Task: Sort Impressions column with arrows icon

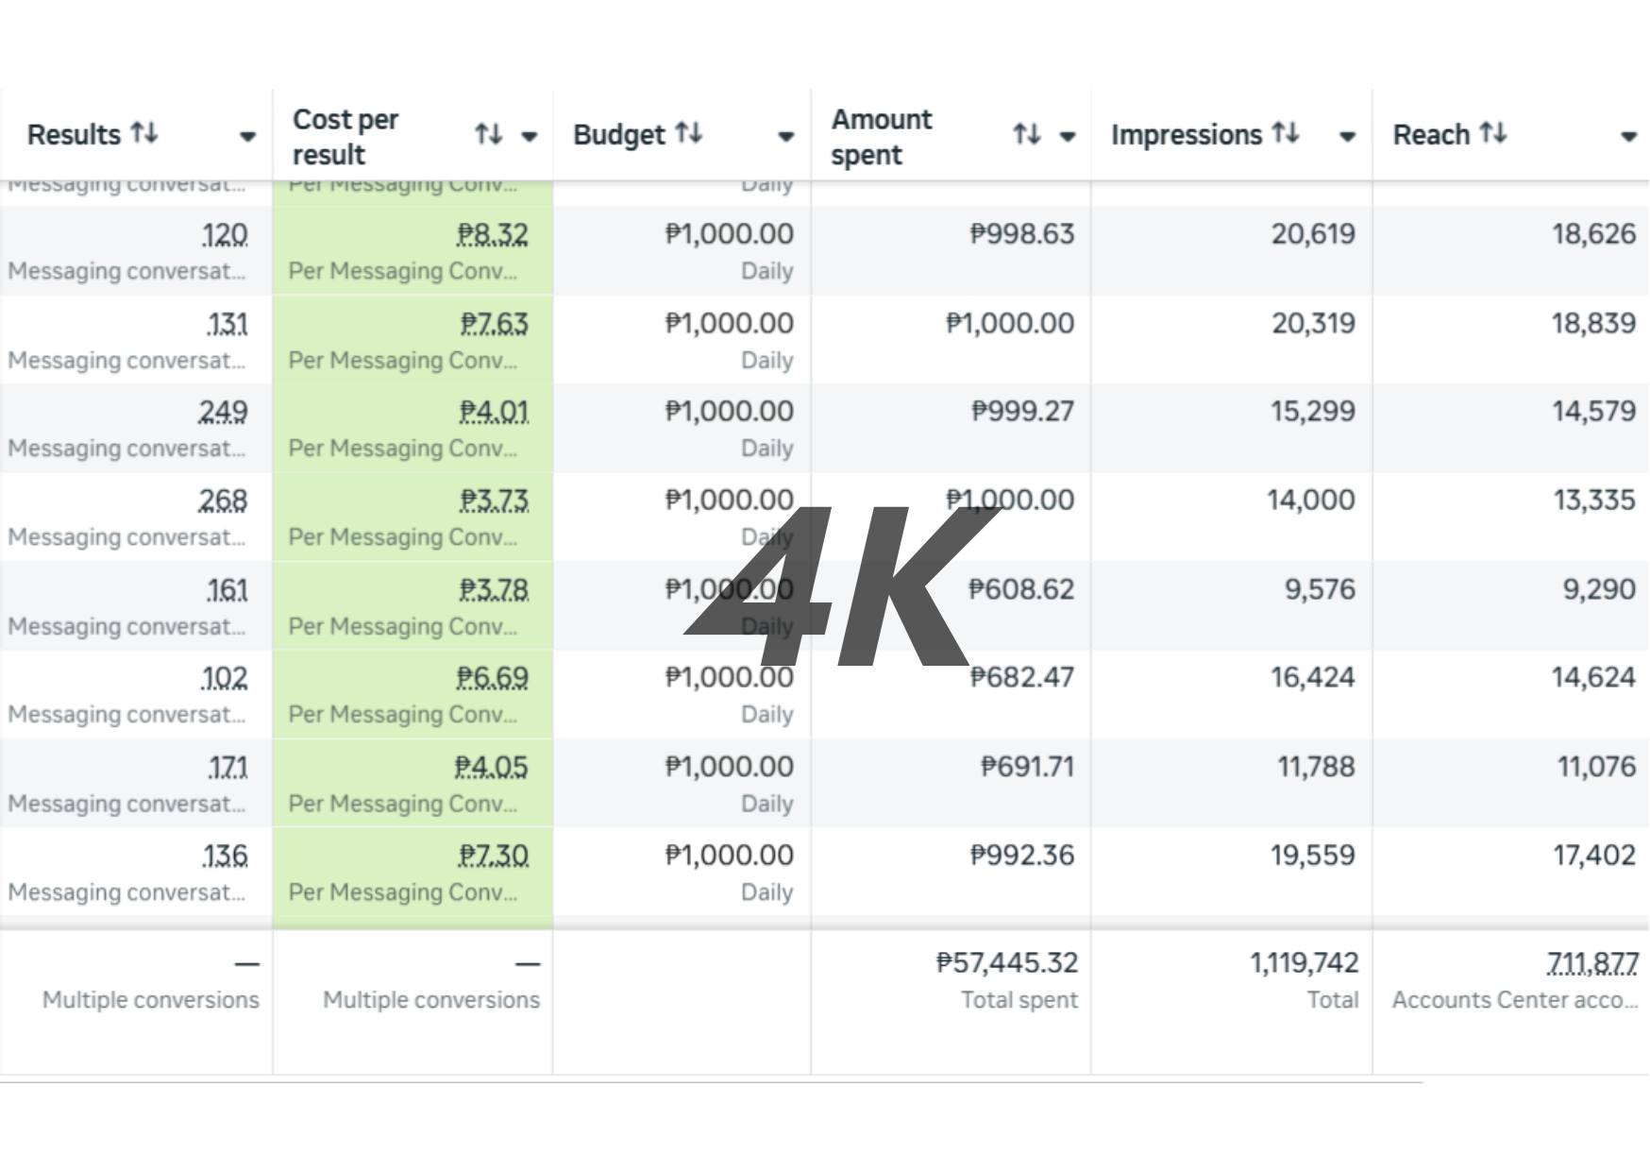Action: 1286,133
